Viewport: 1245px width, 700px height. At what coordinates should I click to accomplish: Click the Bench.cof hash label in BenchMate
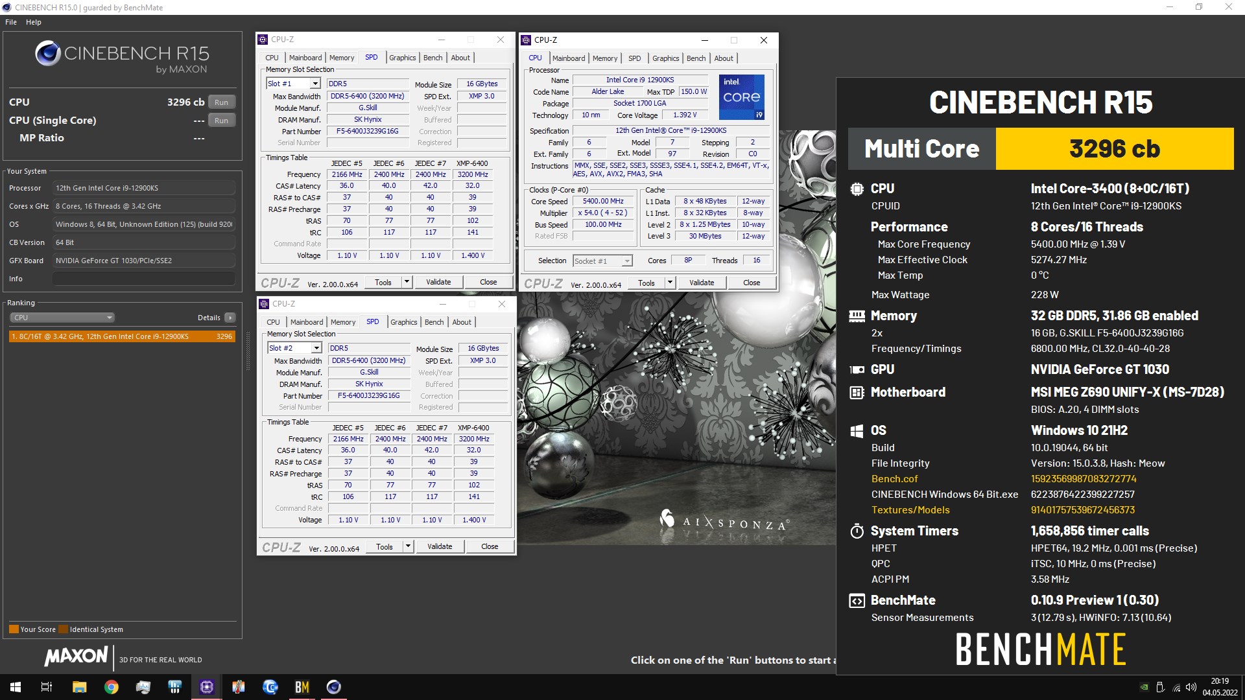click(894, 479)
